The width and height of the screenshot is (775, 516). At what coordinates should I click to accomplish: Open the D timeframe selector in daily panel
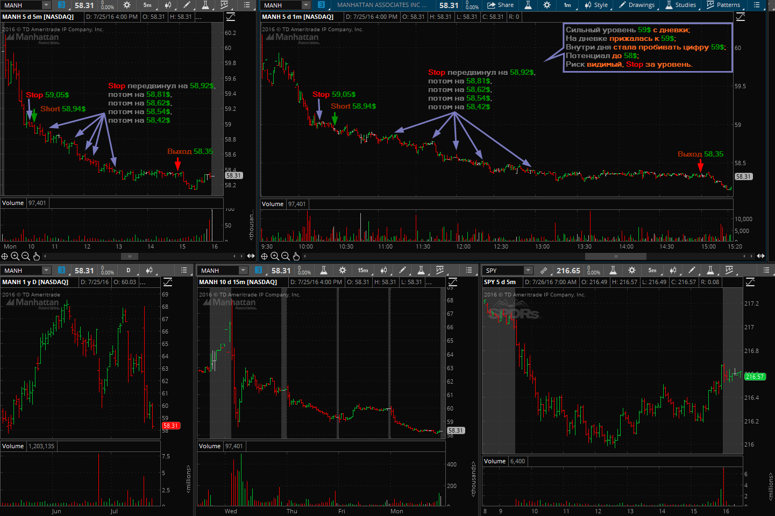pos(129,270)
